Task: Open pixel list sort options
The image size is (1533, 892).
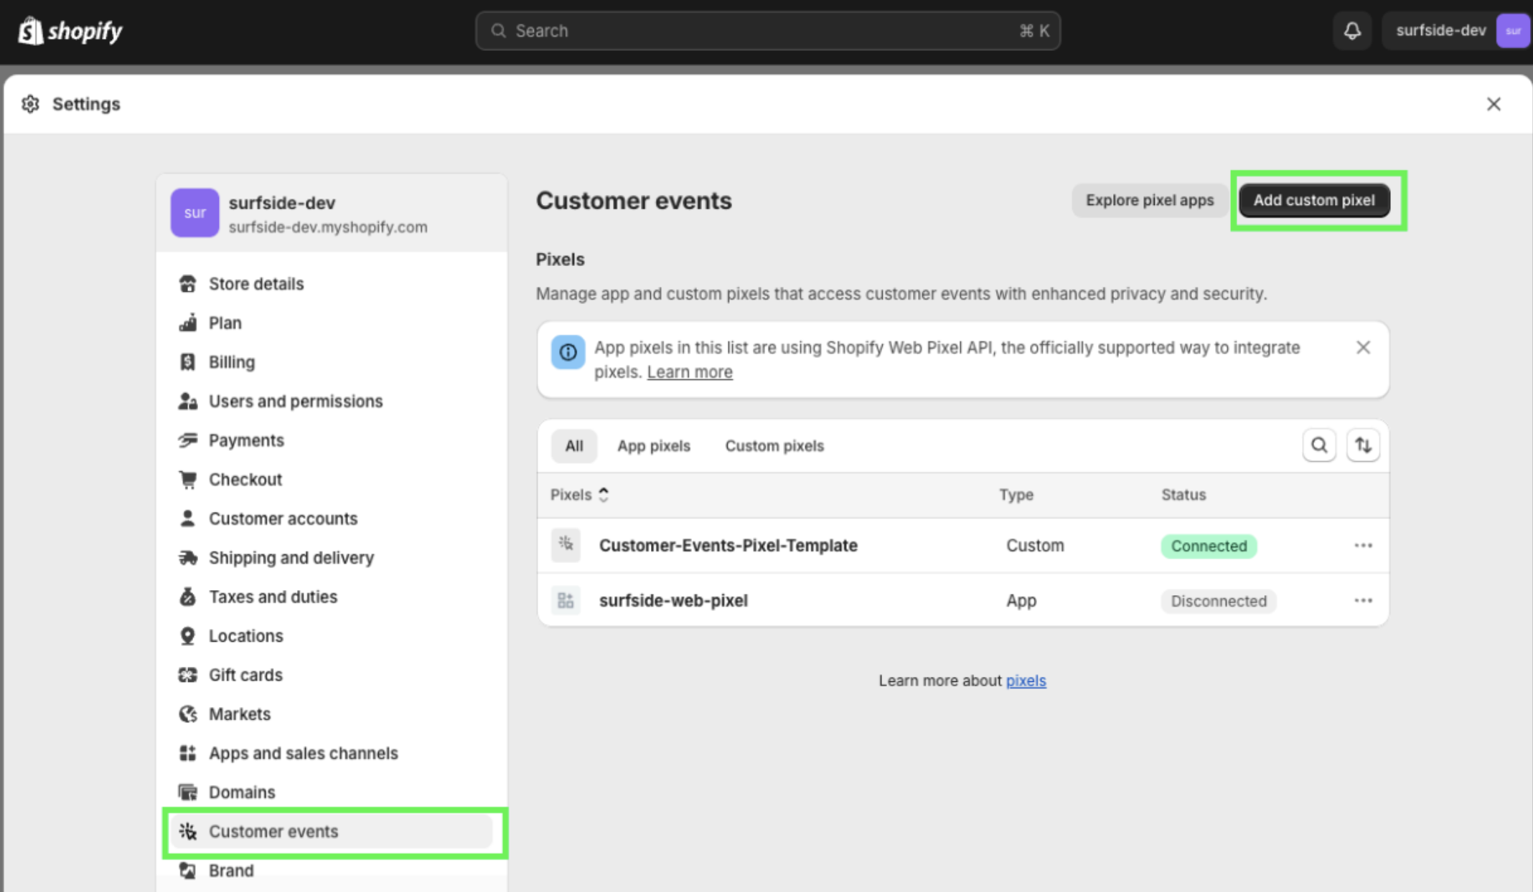Action: tap(1362, 445)
